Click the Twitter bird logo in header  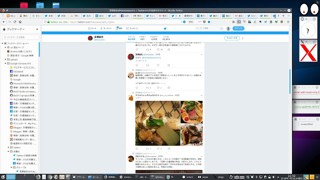[165, 28]
